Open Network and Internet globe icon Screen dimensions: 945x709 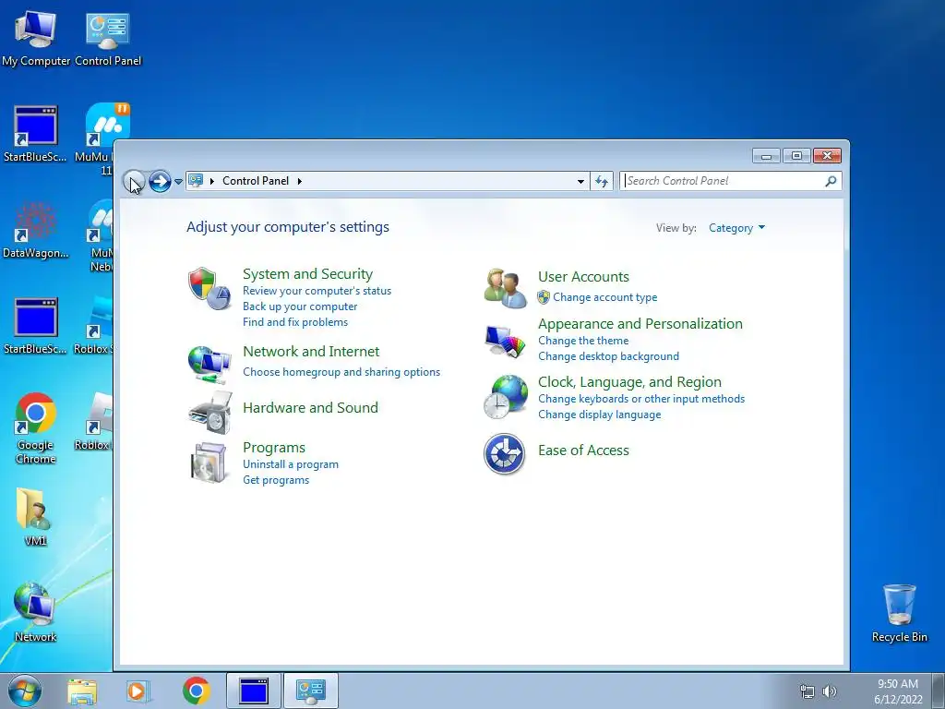[209, 364]
